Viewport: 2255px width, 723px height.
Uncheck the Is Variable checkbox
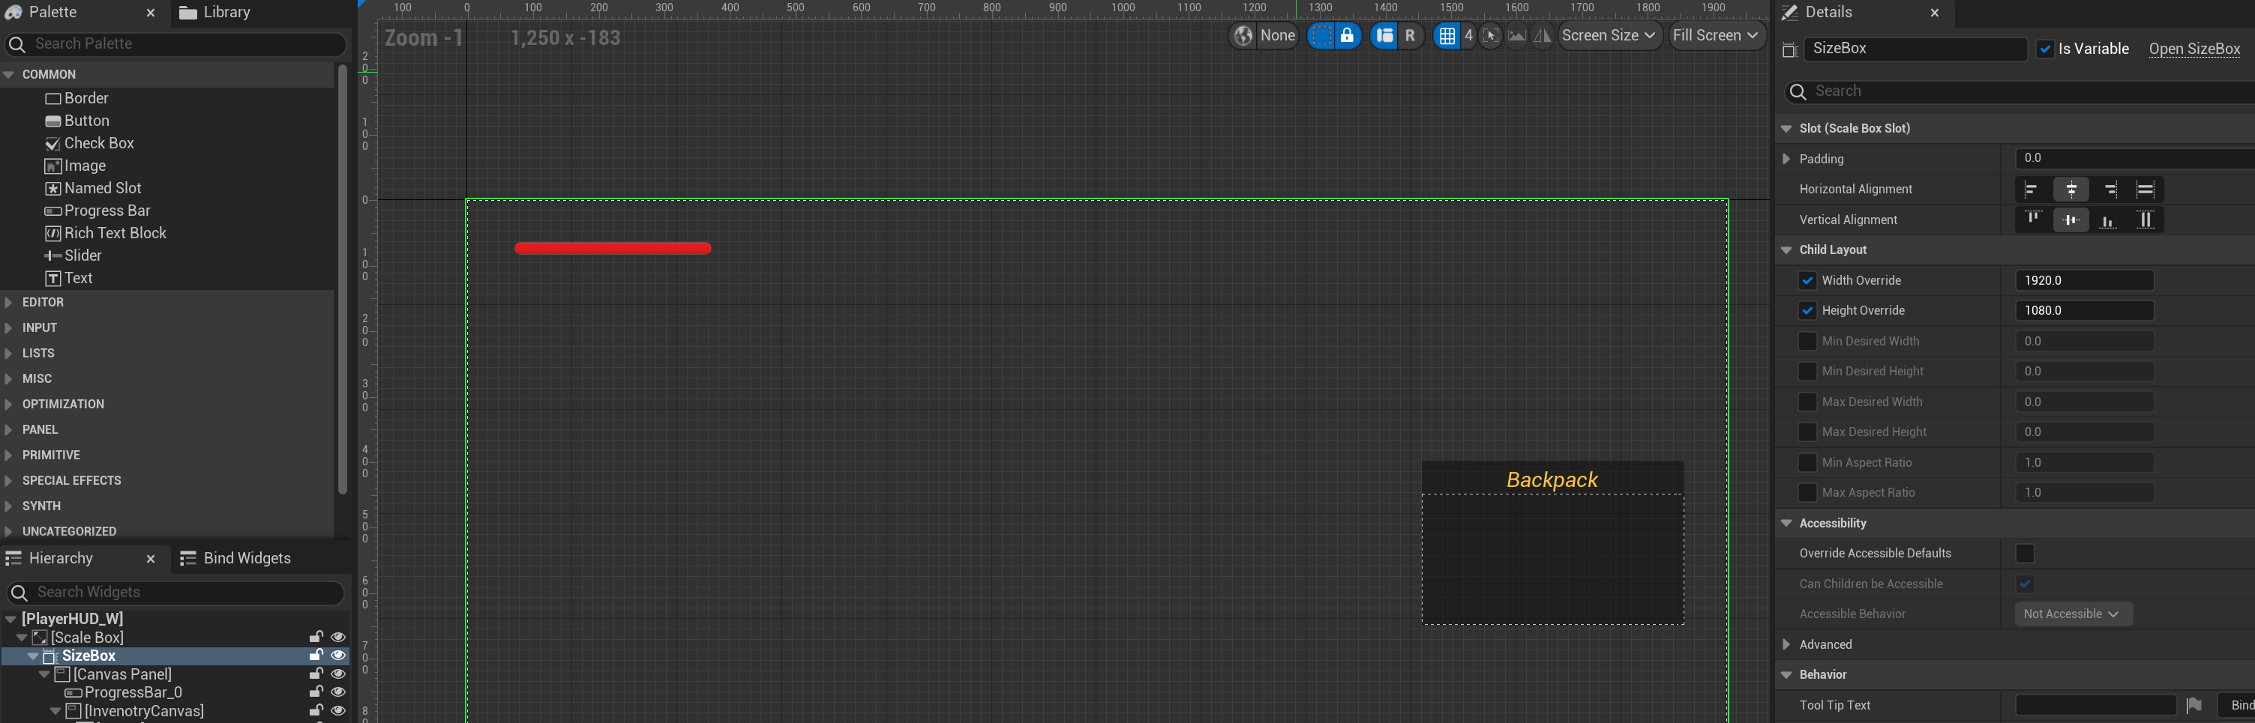[x=2045, y=49]
